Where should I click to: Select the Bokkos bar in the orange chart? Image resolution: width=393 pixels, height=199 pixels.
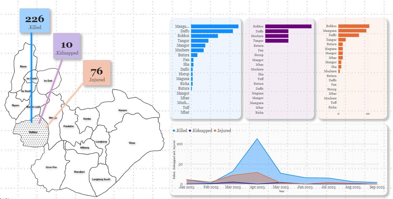point(354,26)
